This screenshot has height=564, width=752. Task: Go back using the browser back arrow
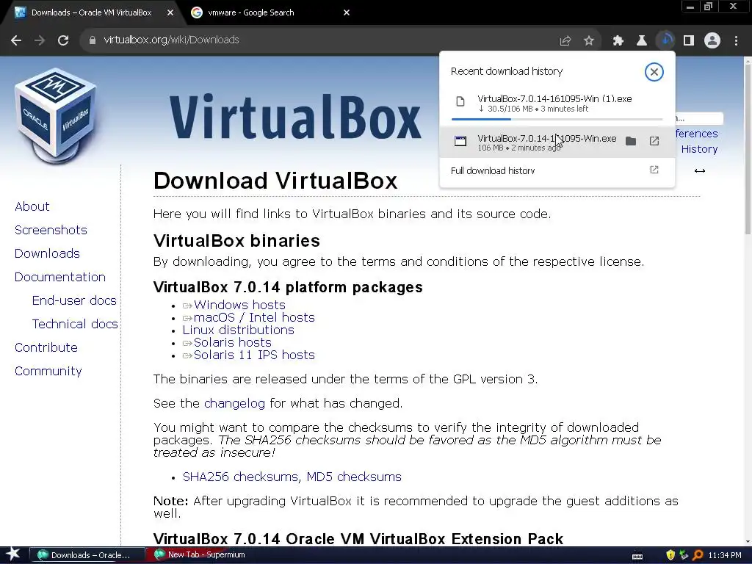(x=16, y=40)
